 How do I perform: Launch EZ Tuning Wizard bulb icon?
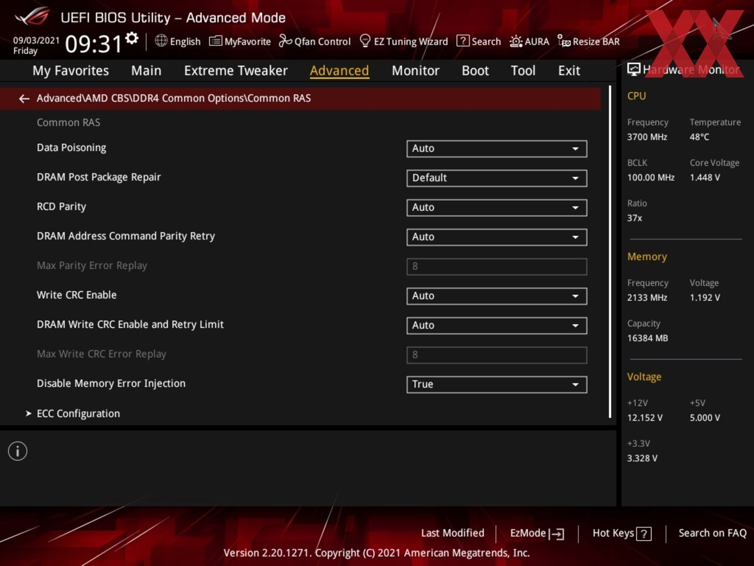[x=365, y=41]
